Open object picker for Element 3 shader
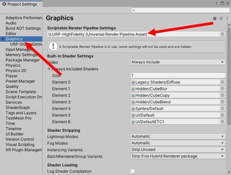This screenshot has height=175, width=231. pyautogui.click(x=222, y=102)
